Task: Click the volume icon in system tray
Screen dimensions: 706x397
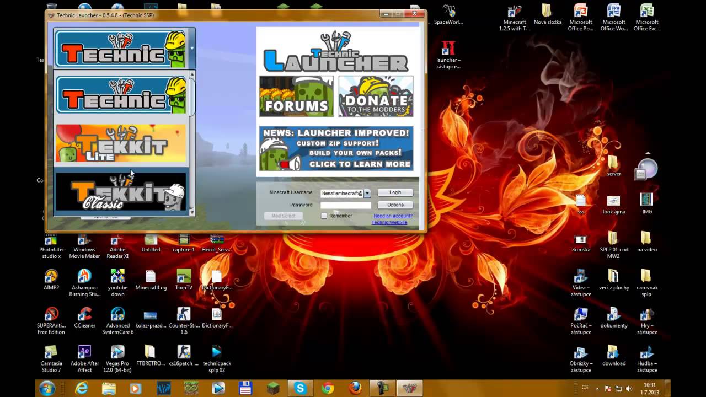Action: pyautogui.click(x=629, y=389)
